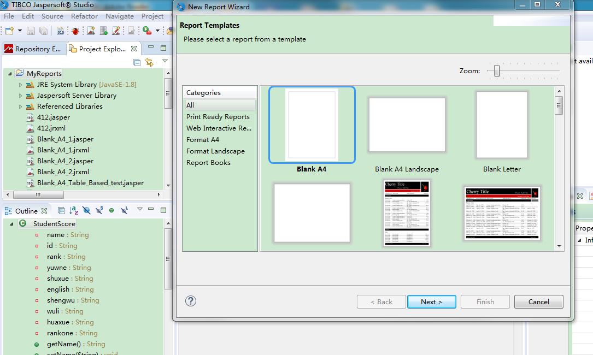Toggle hide static members in the Outline view
This screenshot has height=355, width=593.
99,210
